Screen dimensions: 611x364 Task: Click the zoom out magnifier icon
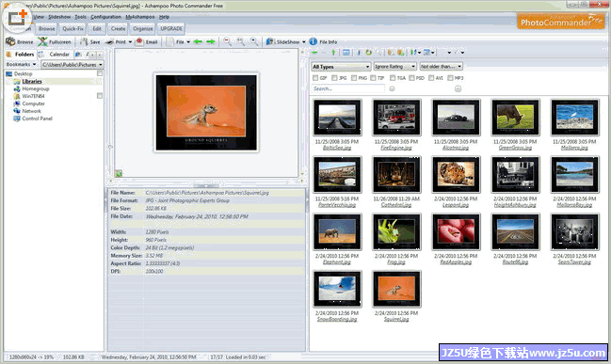pos(227,41)
